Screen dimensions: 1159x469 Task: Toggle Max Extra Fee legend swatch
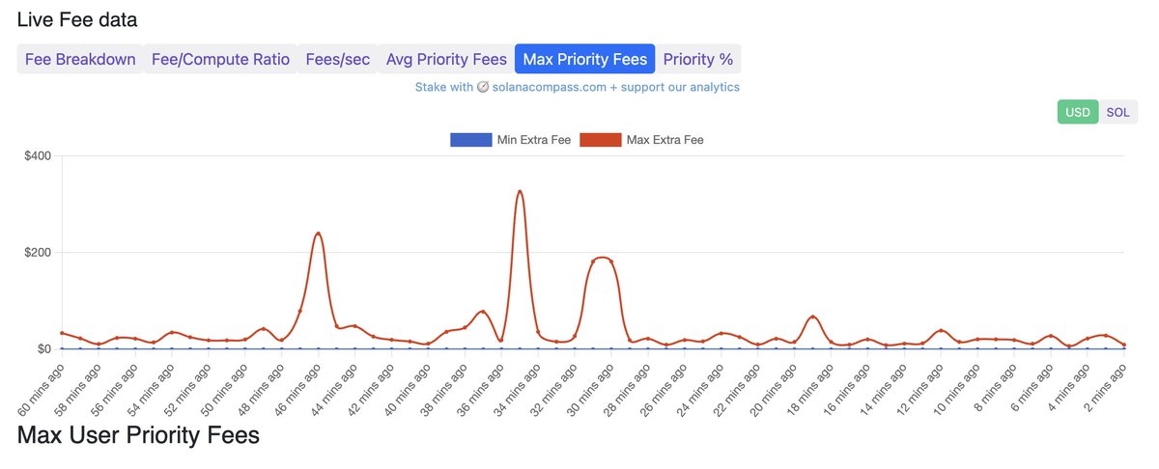[x=600, y=140]
